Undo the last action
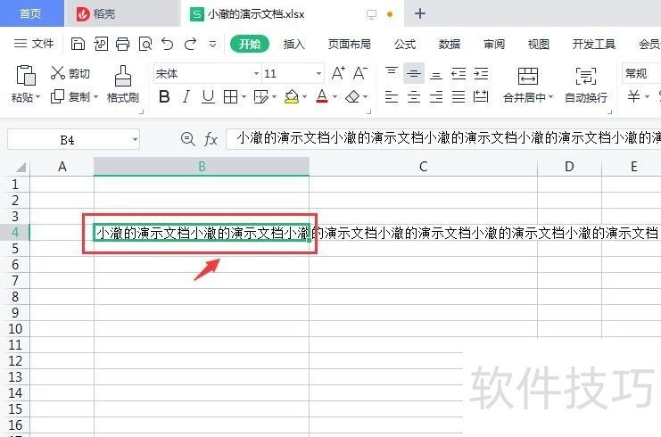Screen dimensions: 661x437 coord(168,44)
